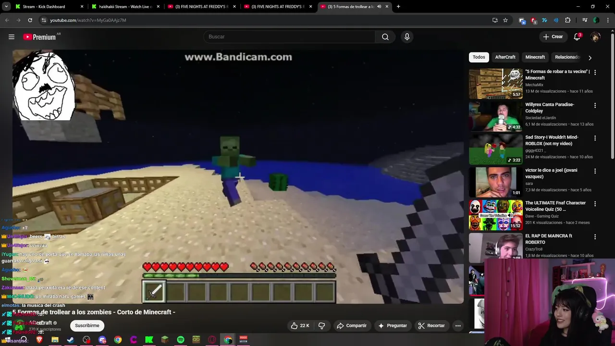Open options for 'victor le dice a joel' video

(595, 171)
